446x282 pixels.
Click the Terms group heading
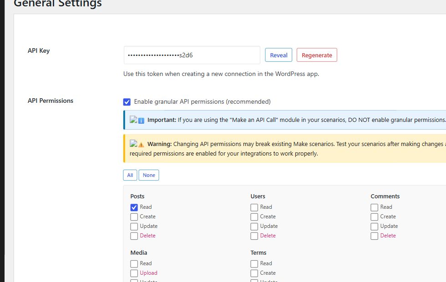click(x=258, y=252)
